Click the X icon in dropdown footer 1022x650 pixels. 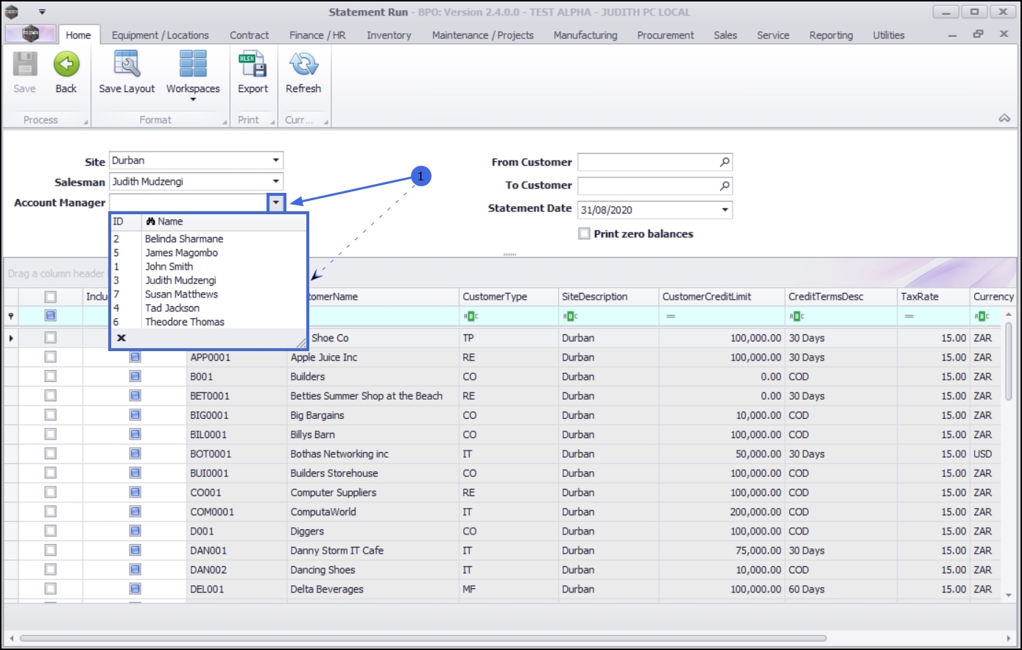click(x=121, y=338)
